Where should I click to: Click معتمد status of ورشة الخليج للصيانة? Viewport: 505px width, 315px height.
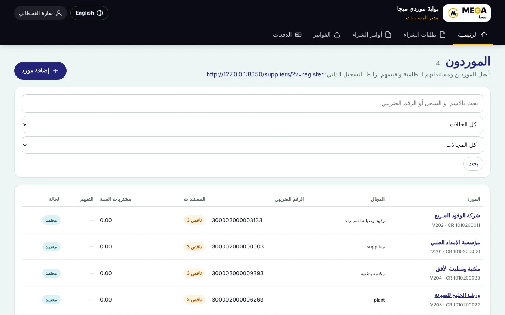pyautogui.click(x=51, y=300)
